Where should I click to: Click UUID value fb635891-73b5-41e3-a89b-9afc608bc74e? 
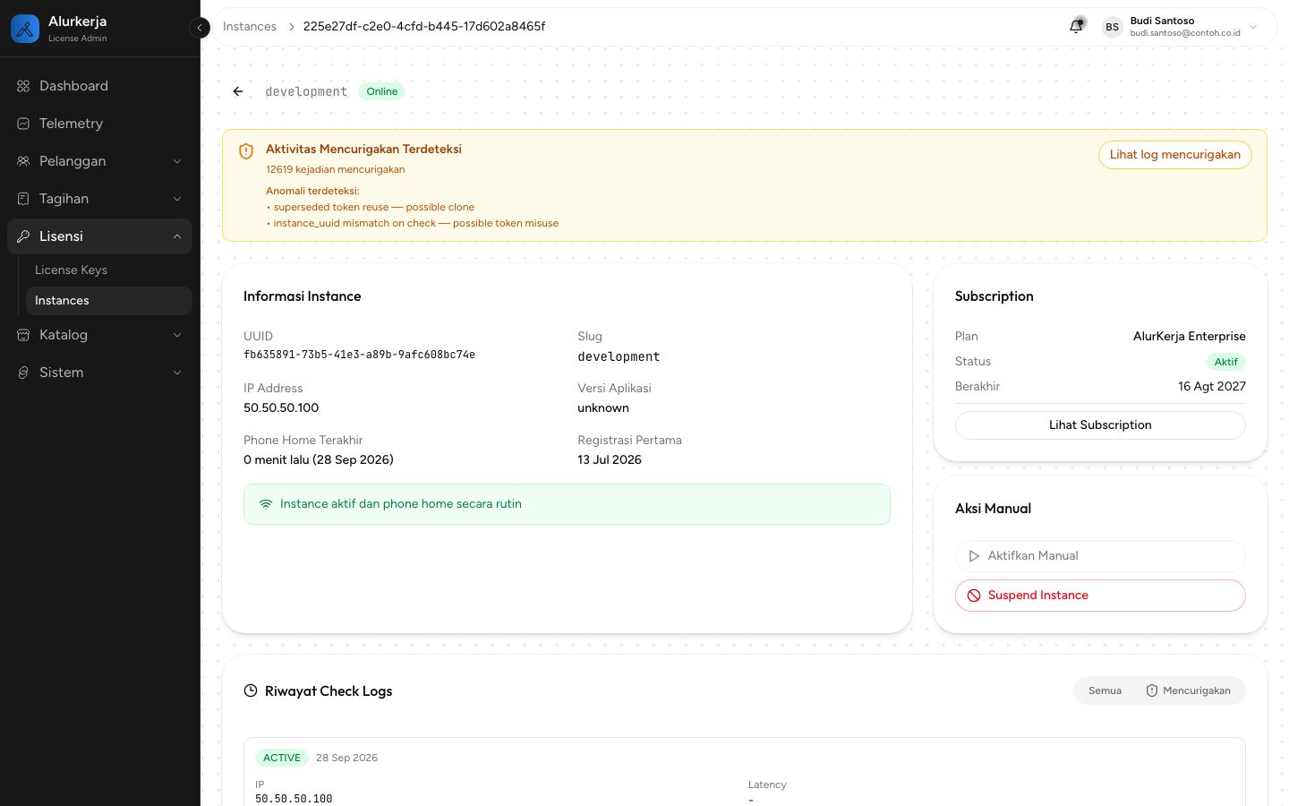coord(359,355)
